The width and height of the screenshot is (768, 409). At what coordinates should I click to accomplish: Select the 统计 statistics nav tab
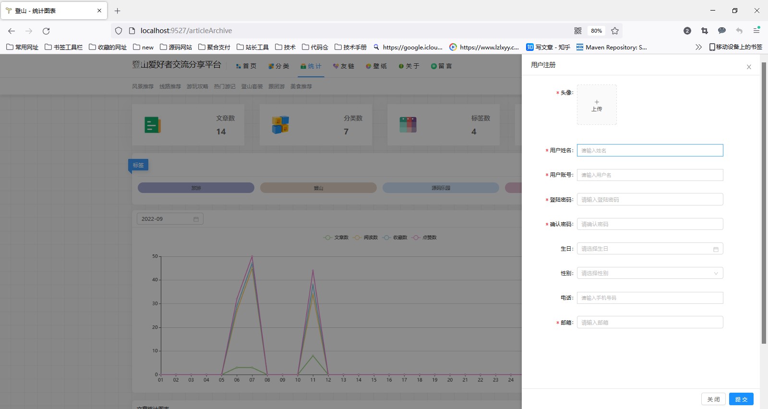pos(311,66)
